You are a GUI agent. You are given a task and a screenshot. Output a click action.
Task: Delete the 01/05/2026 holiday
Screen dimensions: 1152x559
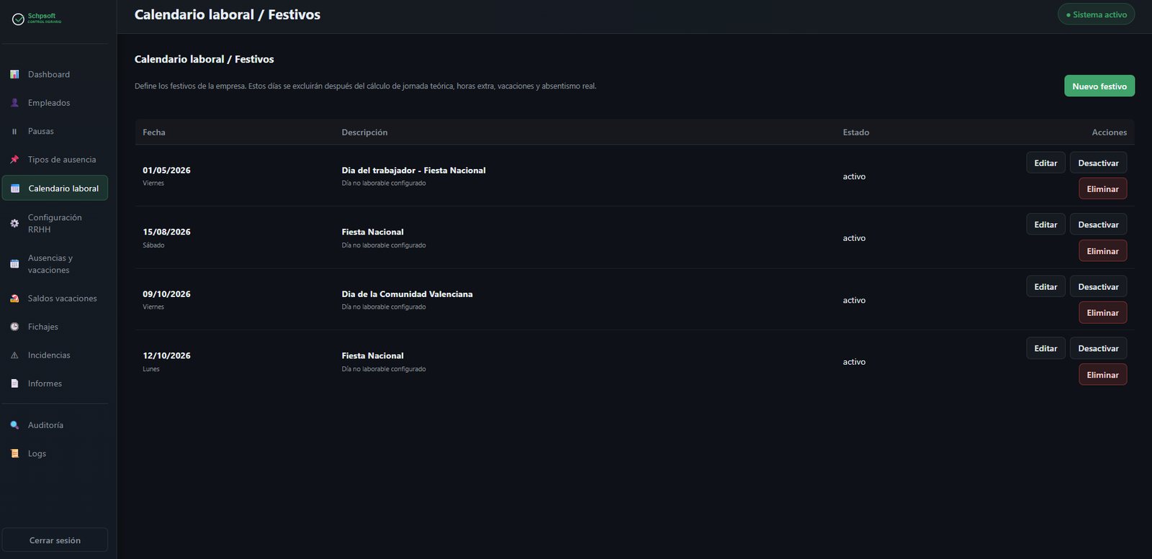pos(1102,189)
